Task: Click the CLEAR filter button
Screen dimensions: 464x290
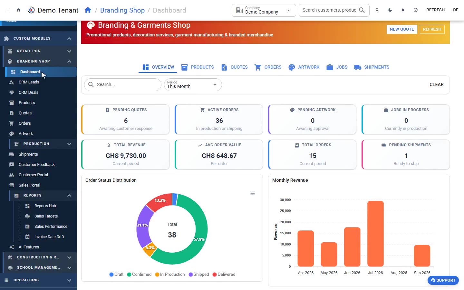Action: click(x=436, y=84)
